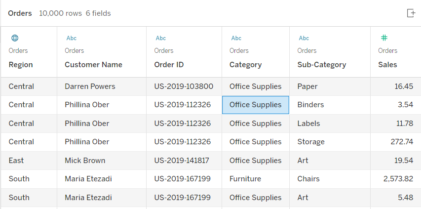This screenshot has height=209, width=421.
Task: Click the 6 fields label
Action: click(x=98, y=13)
